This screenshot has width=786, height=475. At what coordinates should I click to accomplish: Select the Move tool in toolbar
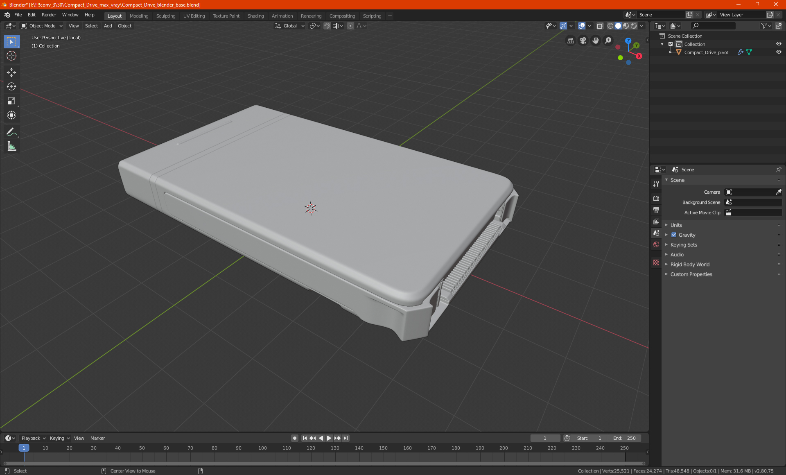(x=11, y=71)
